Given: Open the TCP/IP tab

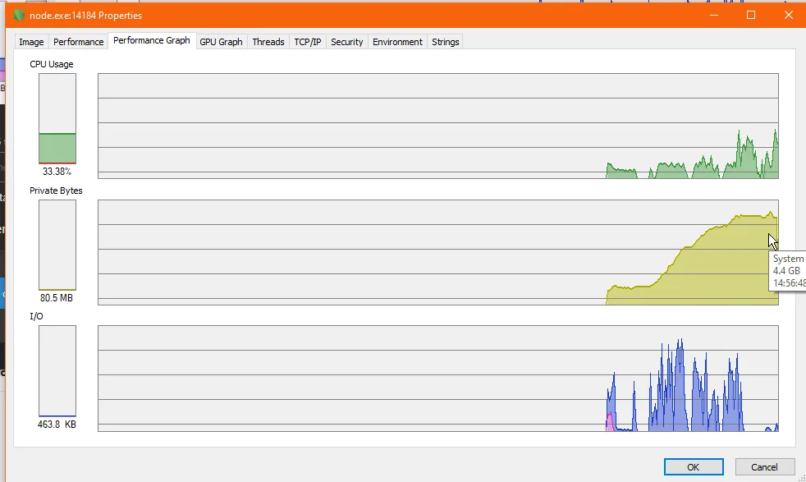Looking at the screenshot, I should pos(308,42).
